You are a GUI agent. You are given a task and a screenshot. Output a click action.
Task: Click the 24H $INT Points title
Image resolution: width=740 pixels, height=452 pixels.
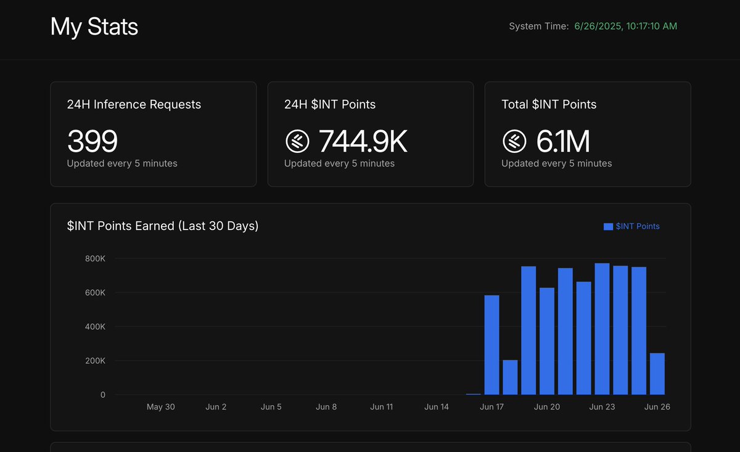point(330,104)
